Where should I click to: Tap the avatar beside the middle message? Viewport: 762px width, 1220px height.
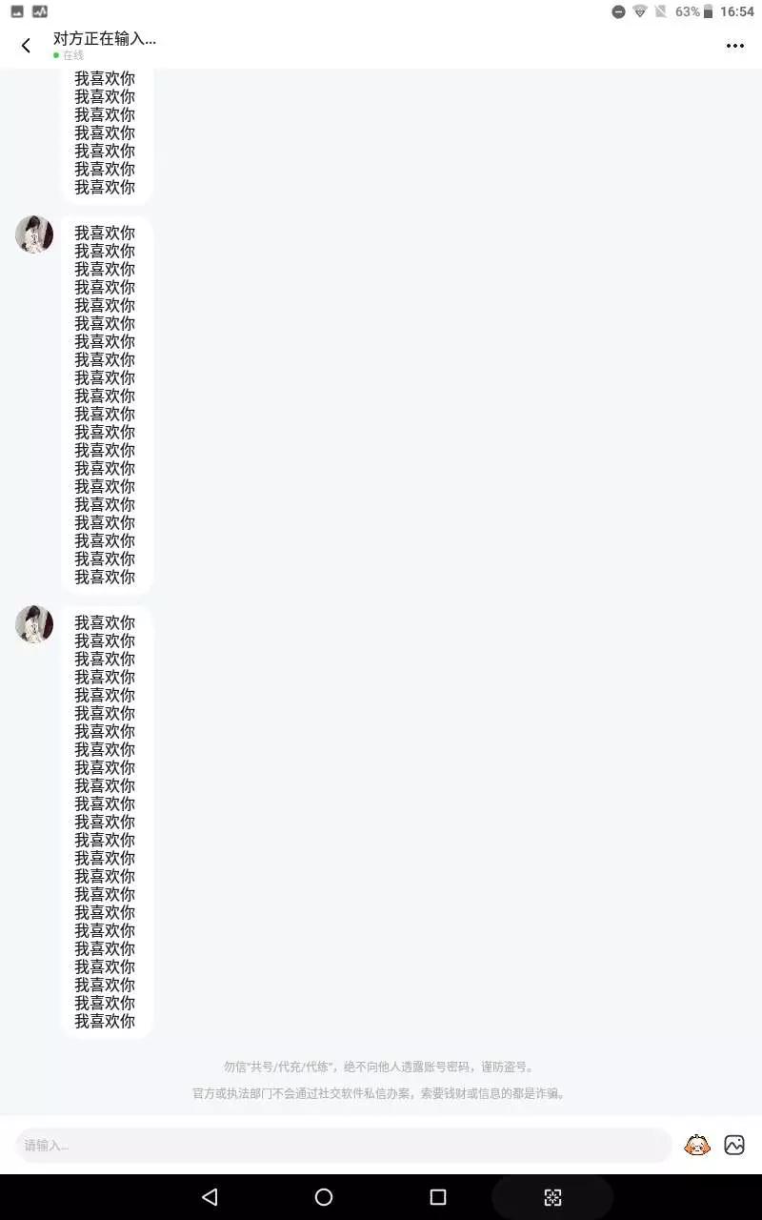pos(34,234)
